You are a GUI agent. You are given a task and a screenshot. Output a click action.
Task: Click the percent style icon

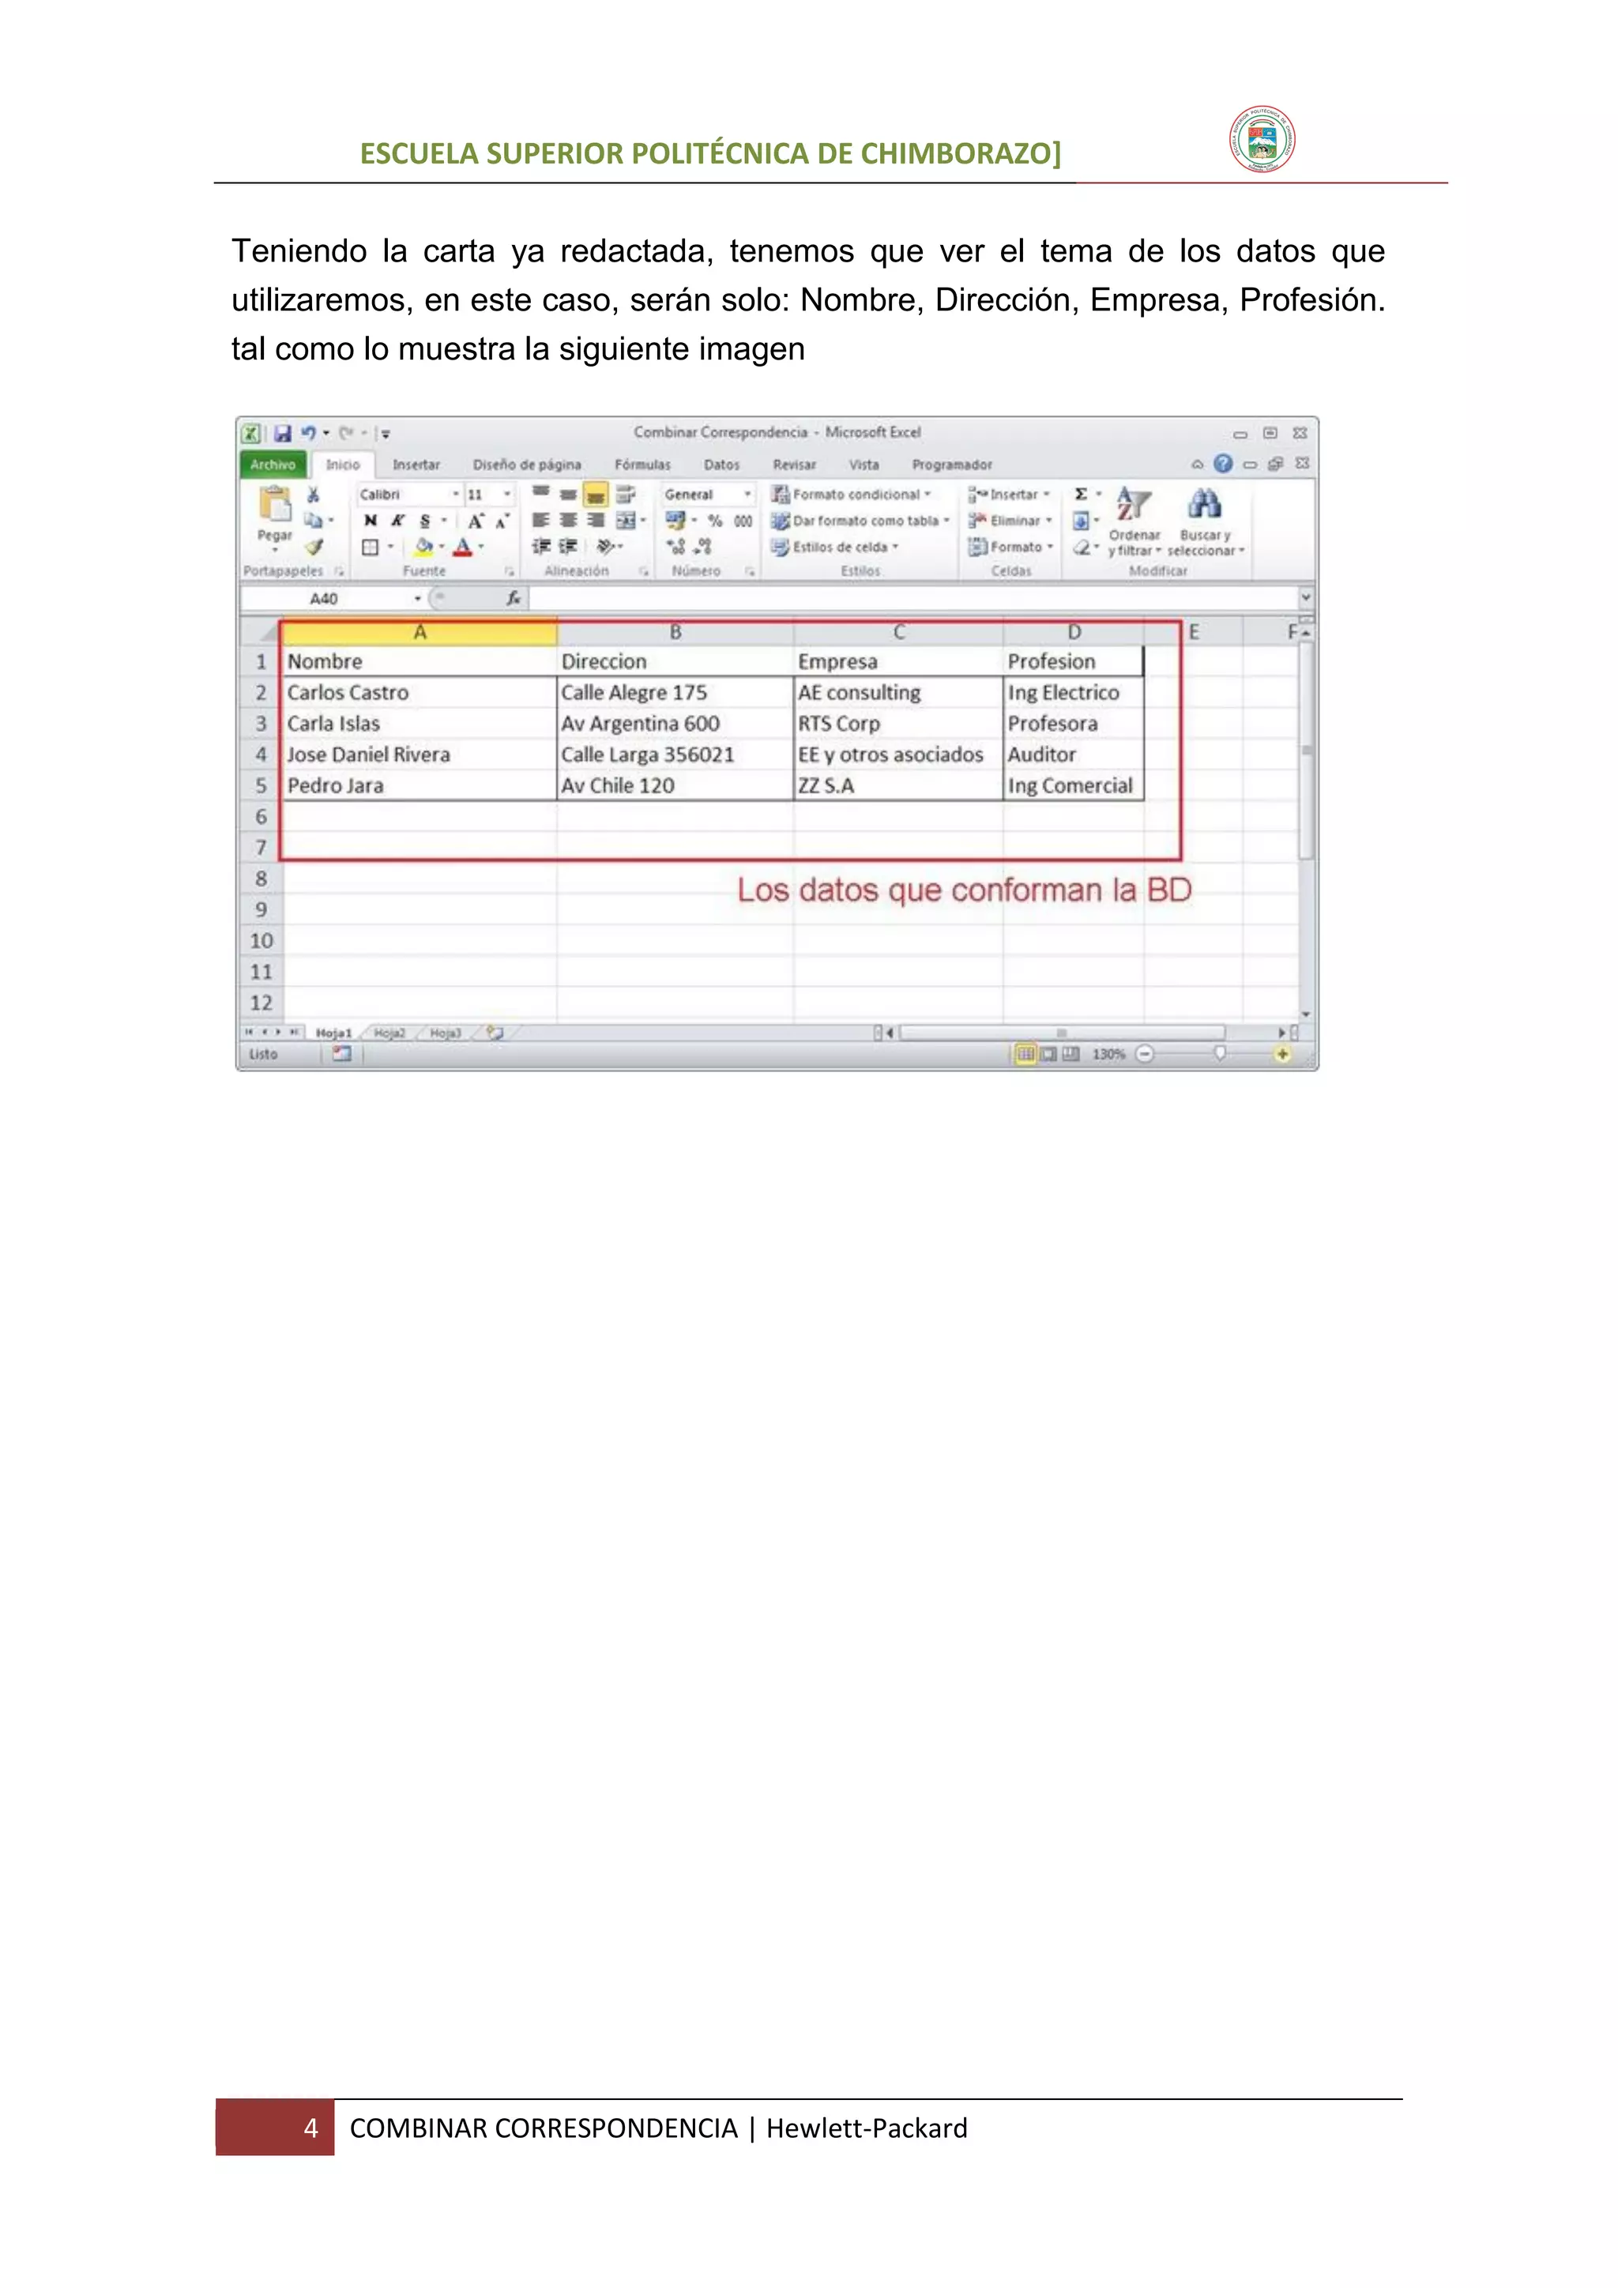click(714, 520)
